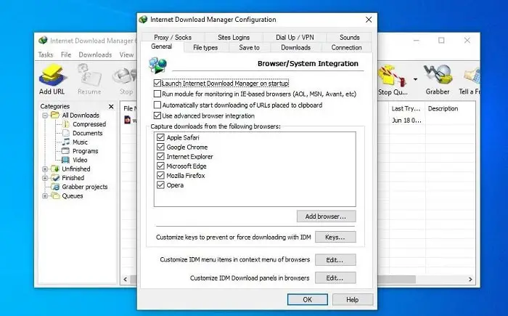Open the Downloads menu in main window

(x=95, y=54)
